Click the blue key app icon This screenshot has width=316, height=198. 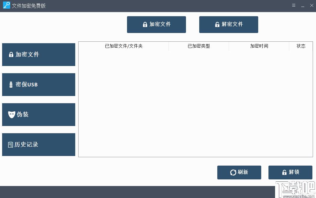(x=6, y=5)
